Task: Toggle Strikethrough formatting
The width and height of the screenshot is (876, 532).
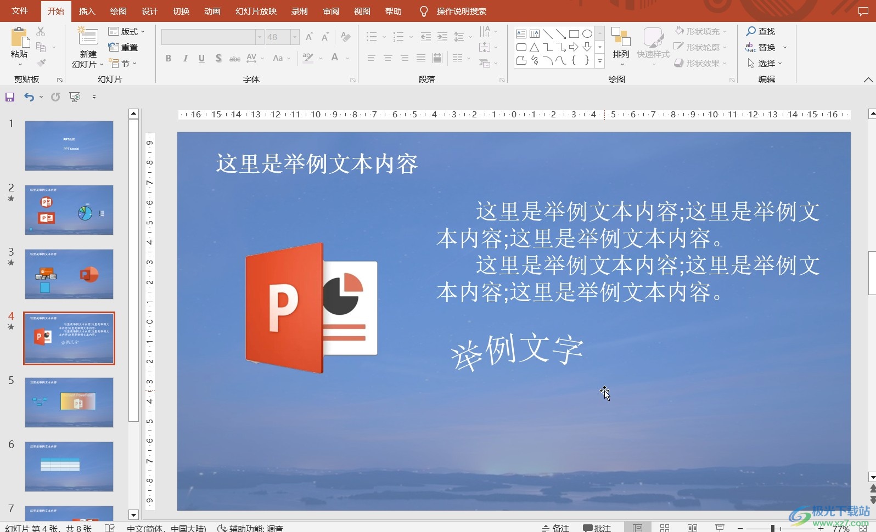Action: pos(235,58)
